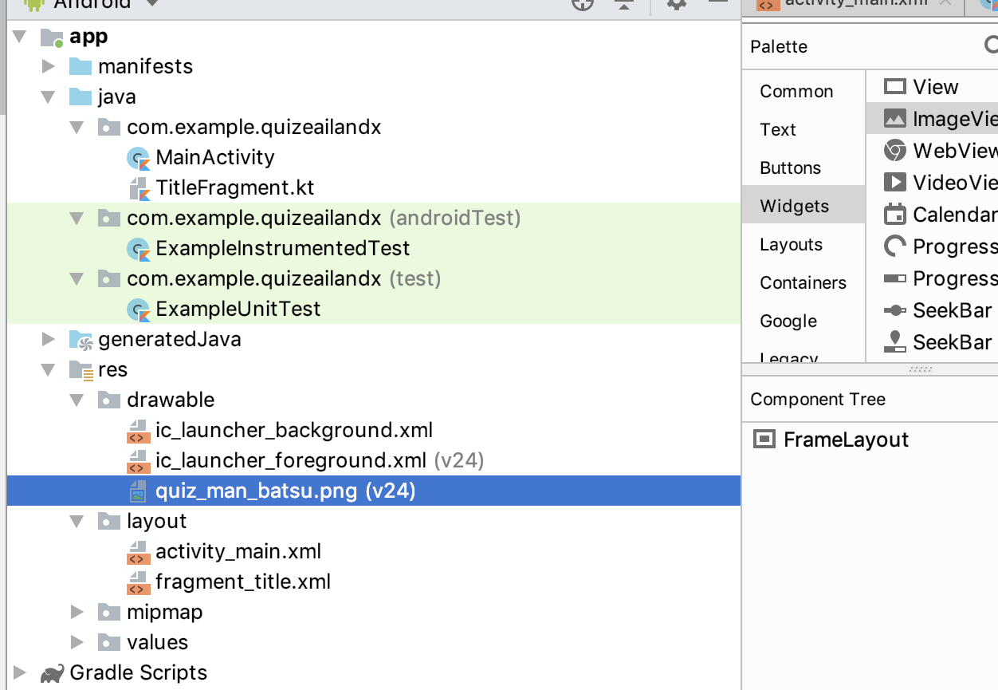This screenshot has width=998, height=690.
Task: Collapse the java folder arrow
Action: [49, 97]
